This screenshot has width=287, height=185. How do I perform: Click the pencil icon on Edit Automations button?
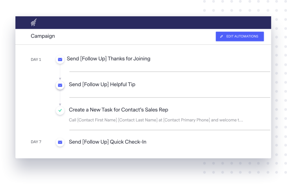coord(222,36)
